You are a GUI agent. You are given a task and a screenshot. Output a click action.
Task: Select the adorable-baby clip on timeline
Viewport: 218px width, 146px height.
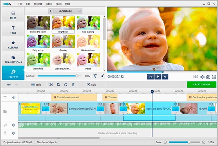[x=149, y=109]
